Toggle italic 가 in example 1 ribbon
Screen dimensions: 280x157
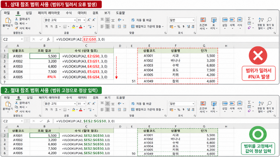(51, 26)
